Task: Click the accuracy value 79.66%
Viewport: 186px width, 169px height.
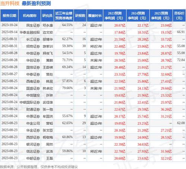Action: coord(67,88)
